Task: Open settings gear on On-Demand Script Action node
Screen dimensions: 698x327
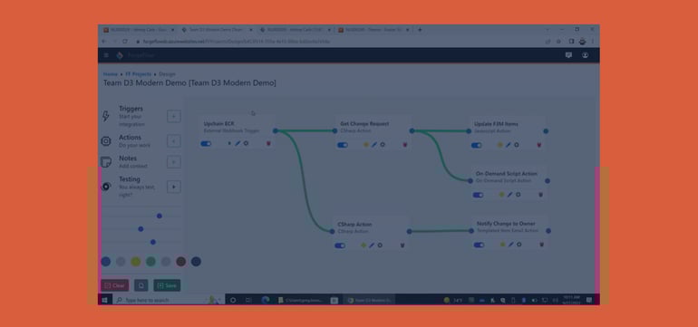Action: coord(519,195)
